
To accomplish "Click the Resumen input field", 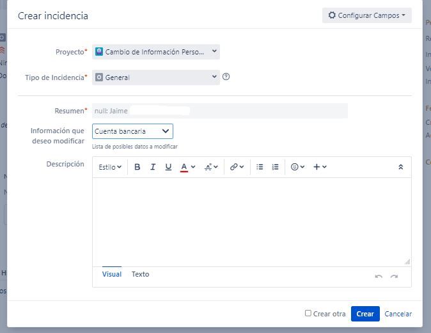I will [x=220, y=111].
